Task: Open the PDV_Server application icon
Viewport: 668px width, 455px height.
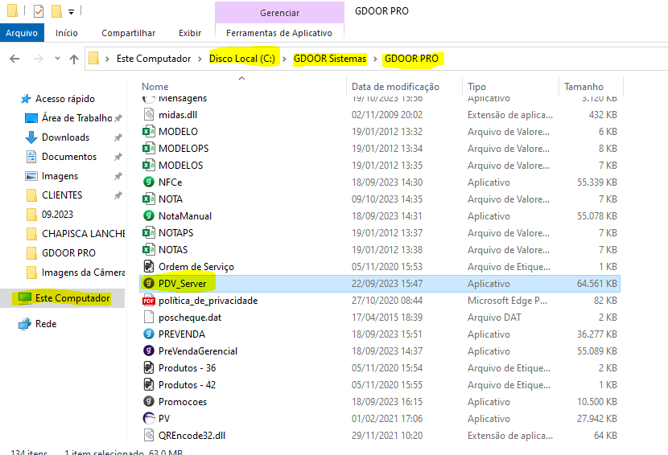Action: pos(149,283)
